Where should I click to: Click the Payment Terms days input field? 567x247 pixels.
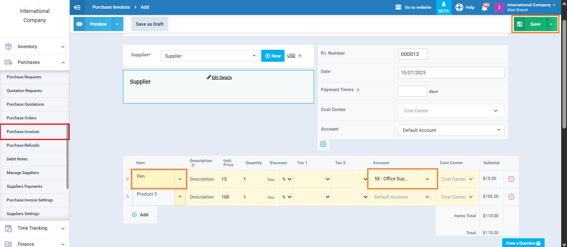pyautogui.click(x=412, y=91)
